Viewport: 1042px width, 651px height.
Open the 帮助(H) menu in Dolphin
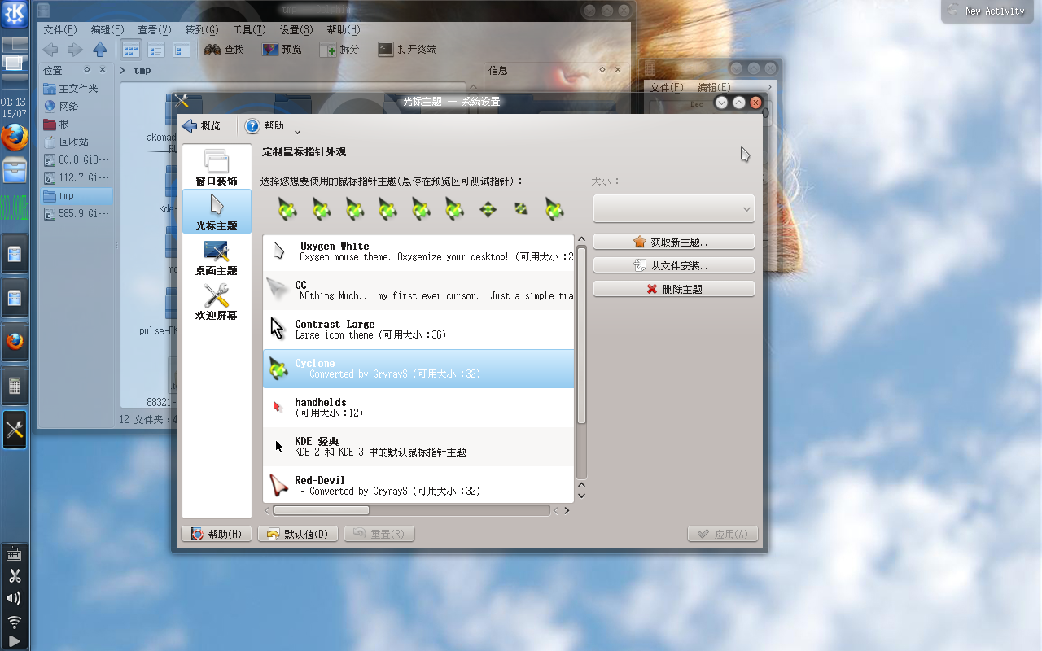[344, 29]
